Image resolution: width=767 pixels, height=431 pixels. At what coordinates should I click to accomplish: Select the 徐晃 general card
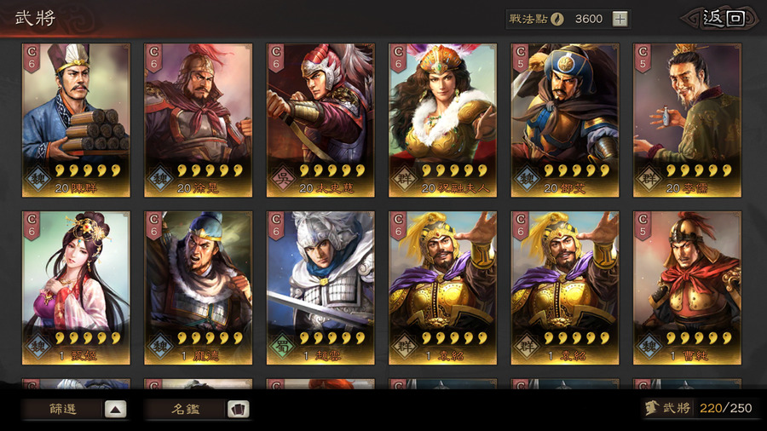198,120
